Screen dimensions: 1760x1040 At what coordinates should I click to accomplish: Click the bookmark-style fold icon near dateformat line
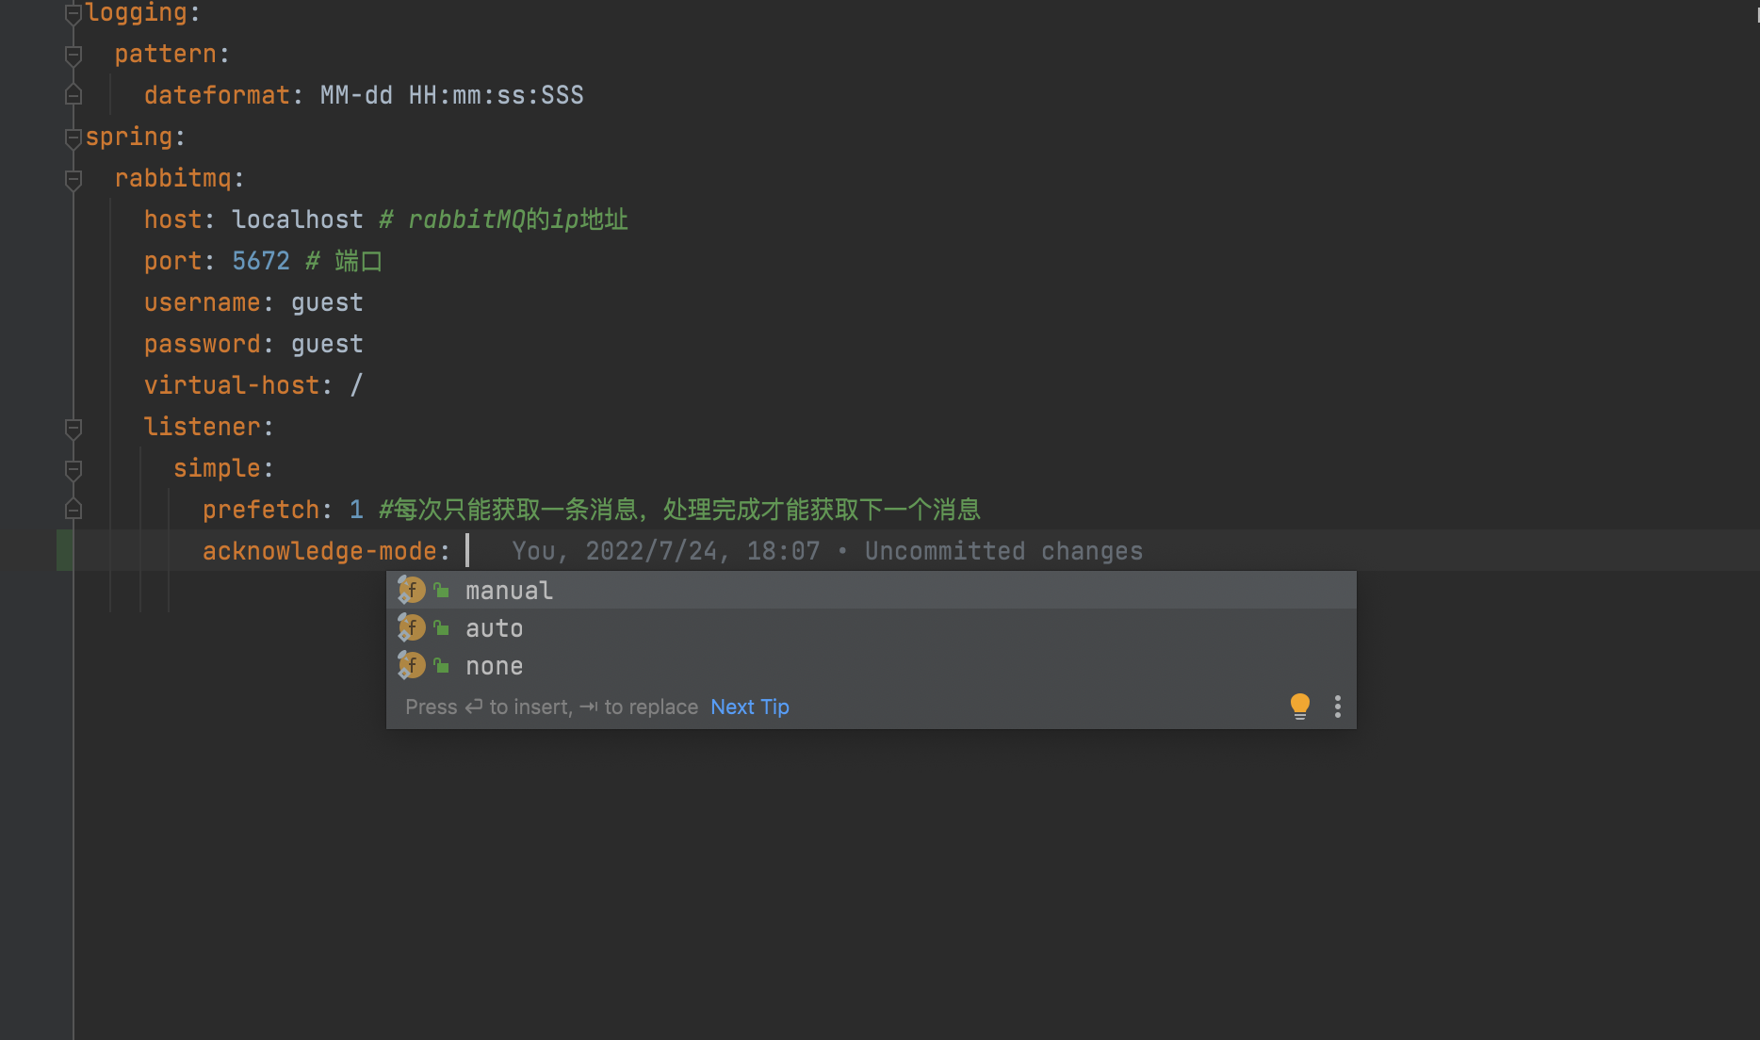[x=73, y=94]
